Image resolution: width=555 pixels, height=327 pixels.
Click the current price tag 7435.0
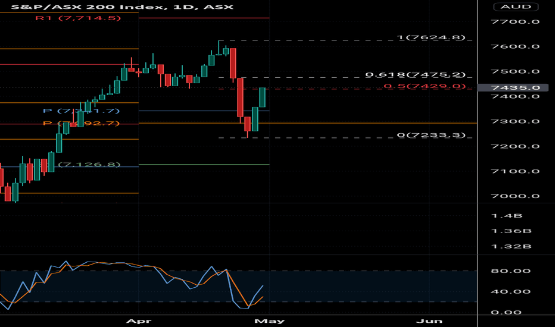coord(513,87)
